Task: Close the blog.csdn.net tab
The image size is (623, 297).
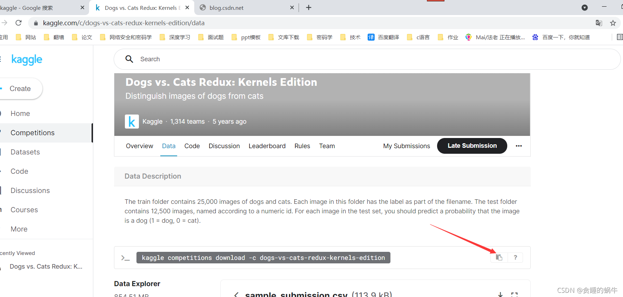Action: point(292,7)
